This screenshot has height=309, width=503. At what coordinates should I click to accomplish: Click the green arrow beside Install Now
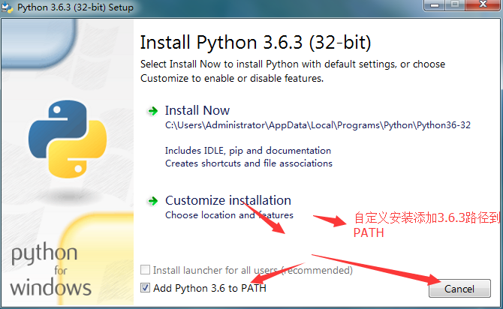152,111
